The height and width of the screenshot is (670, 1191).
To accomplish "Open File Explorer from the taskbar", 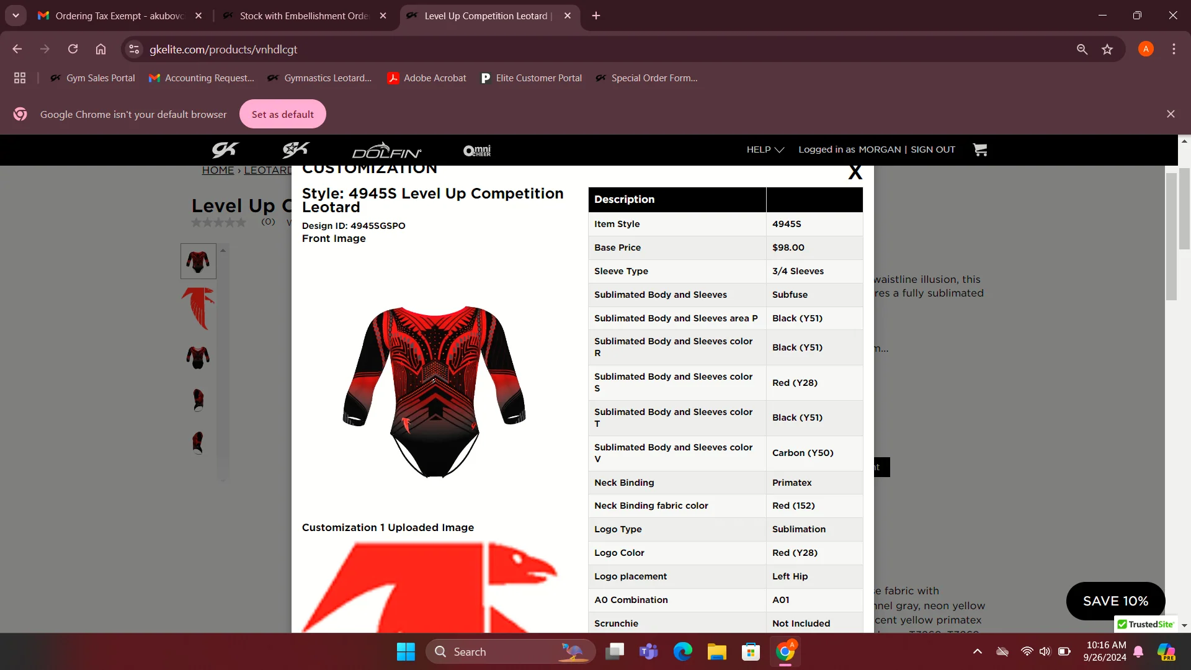I will [x=717, y=651].
